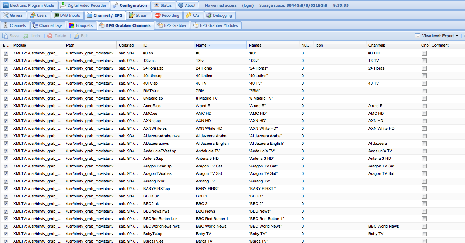The image size is (465, 243).
Task: Open the Debugging tab
Action: (x=219, y=15)
